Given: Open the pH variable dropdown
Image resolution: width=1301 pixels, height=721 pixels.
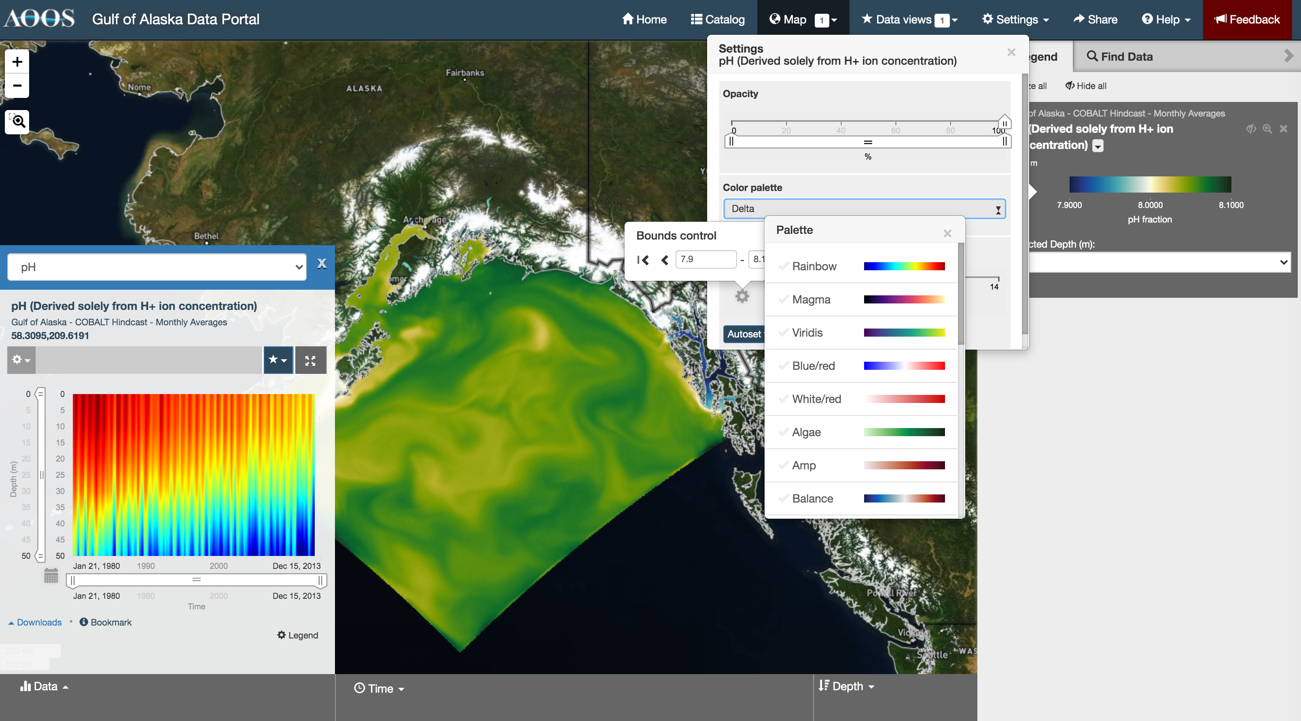Looking at the screenshot, I should [x=157, y=267].
